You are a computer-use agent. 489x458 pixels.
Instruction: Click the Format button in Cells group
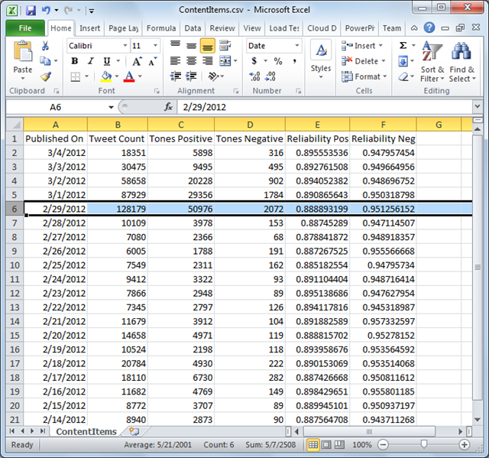(367, 76)
